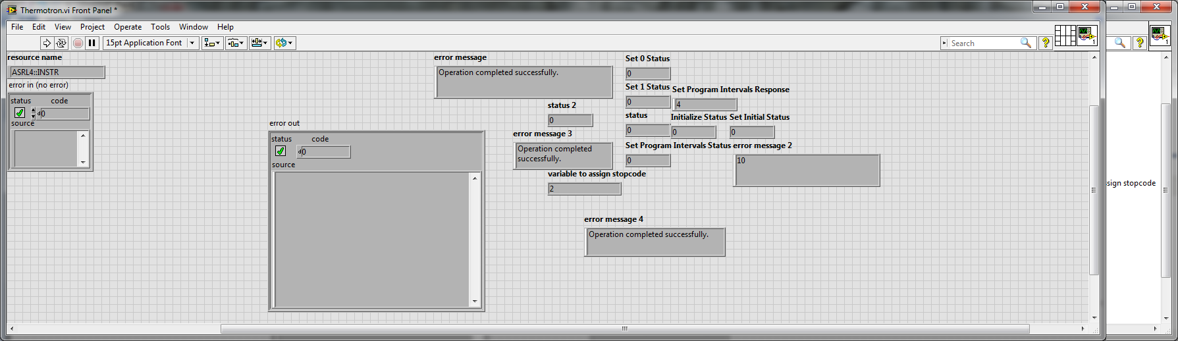Open the Reorder dropdown

coord(284,43)
